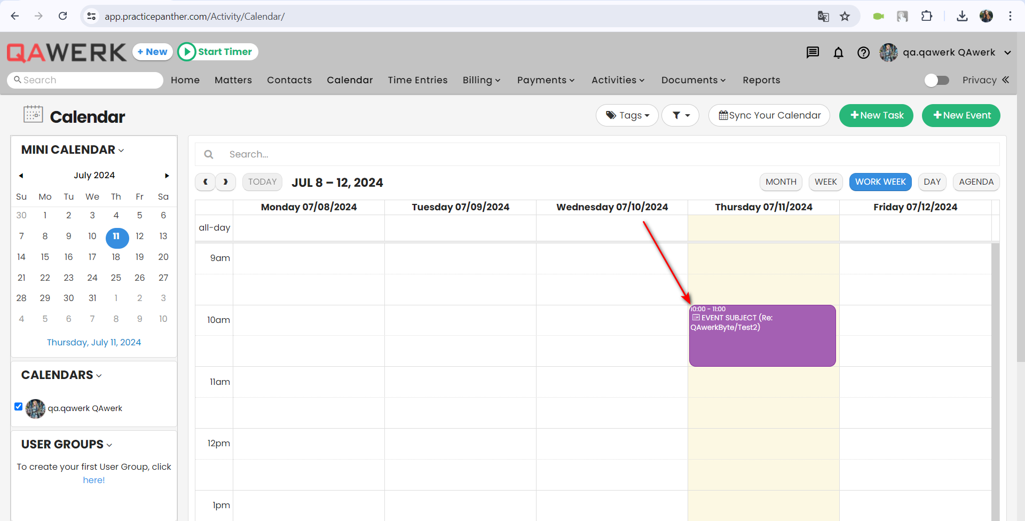Click the Start Timer play icon
Screen dimensions: 1025x521
click(187, 52)
